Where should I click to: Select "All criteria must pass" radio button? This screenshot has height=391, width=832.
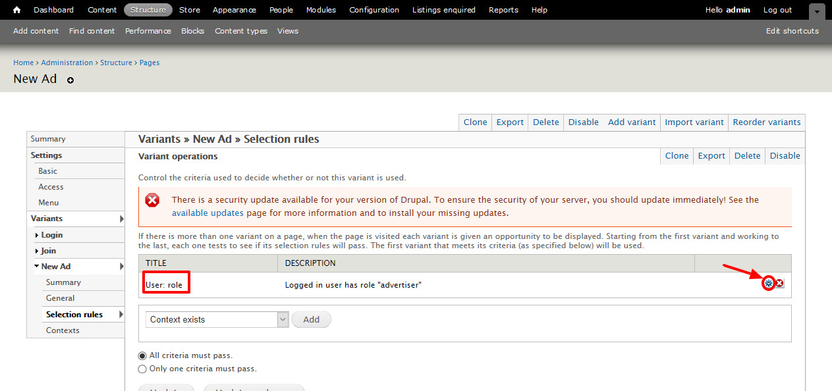pyautogui.click(x=142, y=355)
